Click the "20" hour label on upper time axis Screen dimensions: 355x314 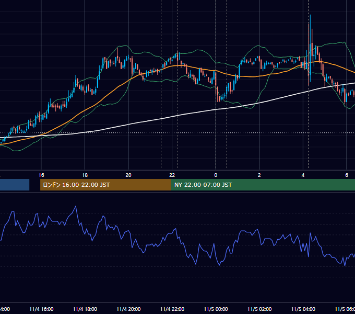point(128,175)
